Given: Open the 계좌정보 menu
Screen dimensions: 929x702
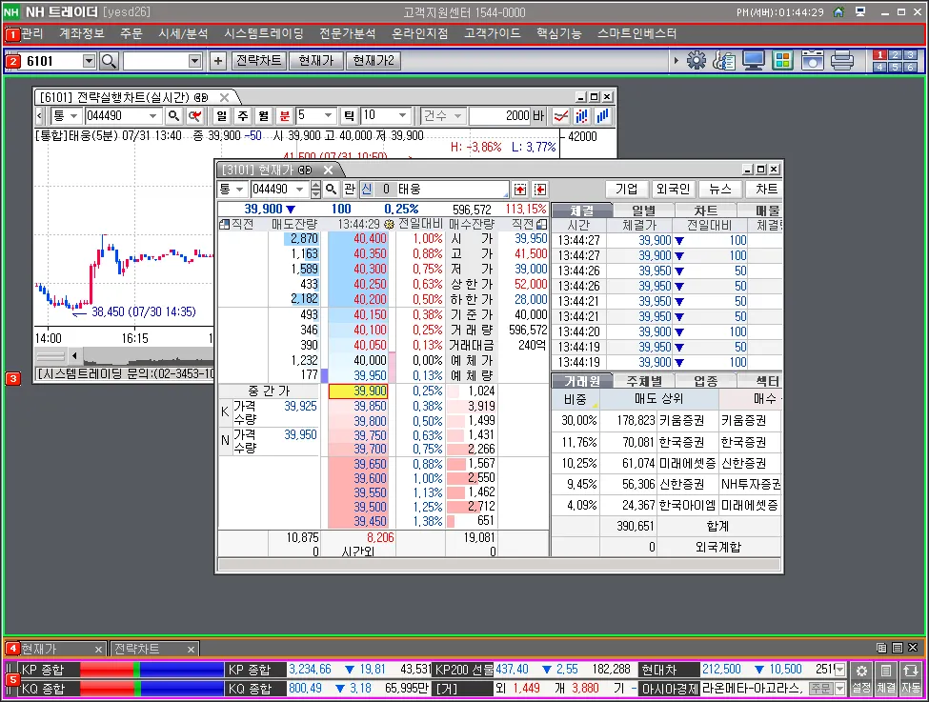Looking at the screenshot, I should point(82,33).
